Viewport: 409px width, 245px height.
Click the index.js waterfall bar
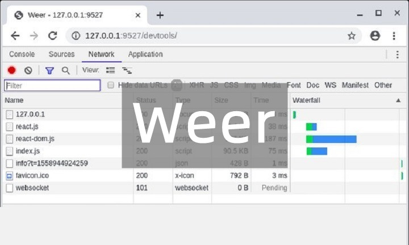316,151
